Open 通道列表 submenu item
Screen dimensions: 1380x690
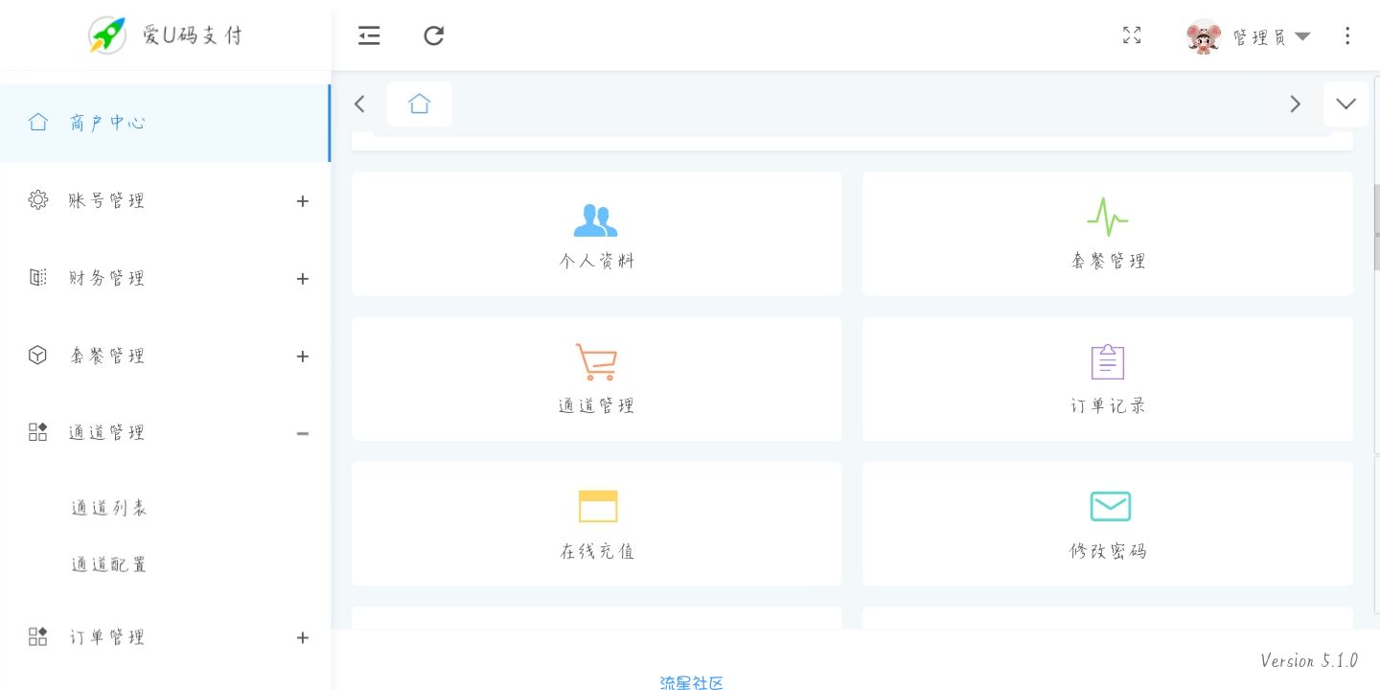pos(109,508)
